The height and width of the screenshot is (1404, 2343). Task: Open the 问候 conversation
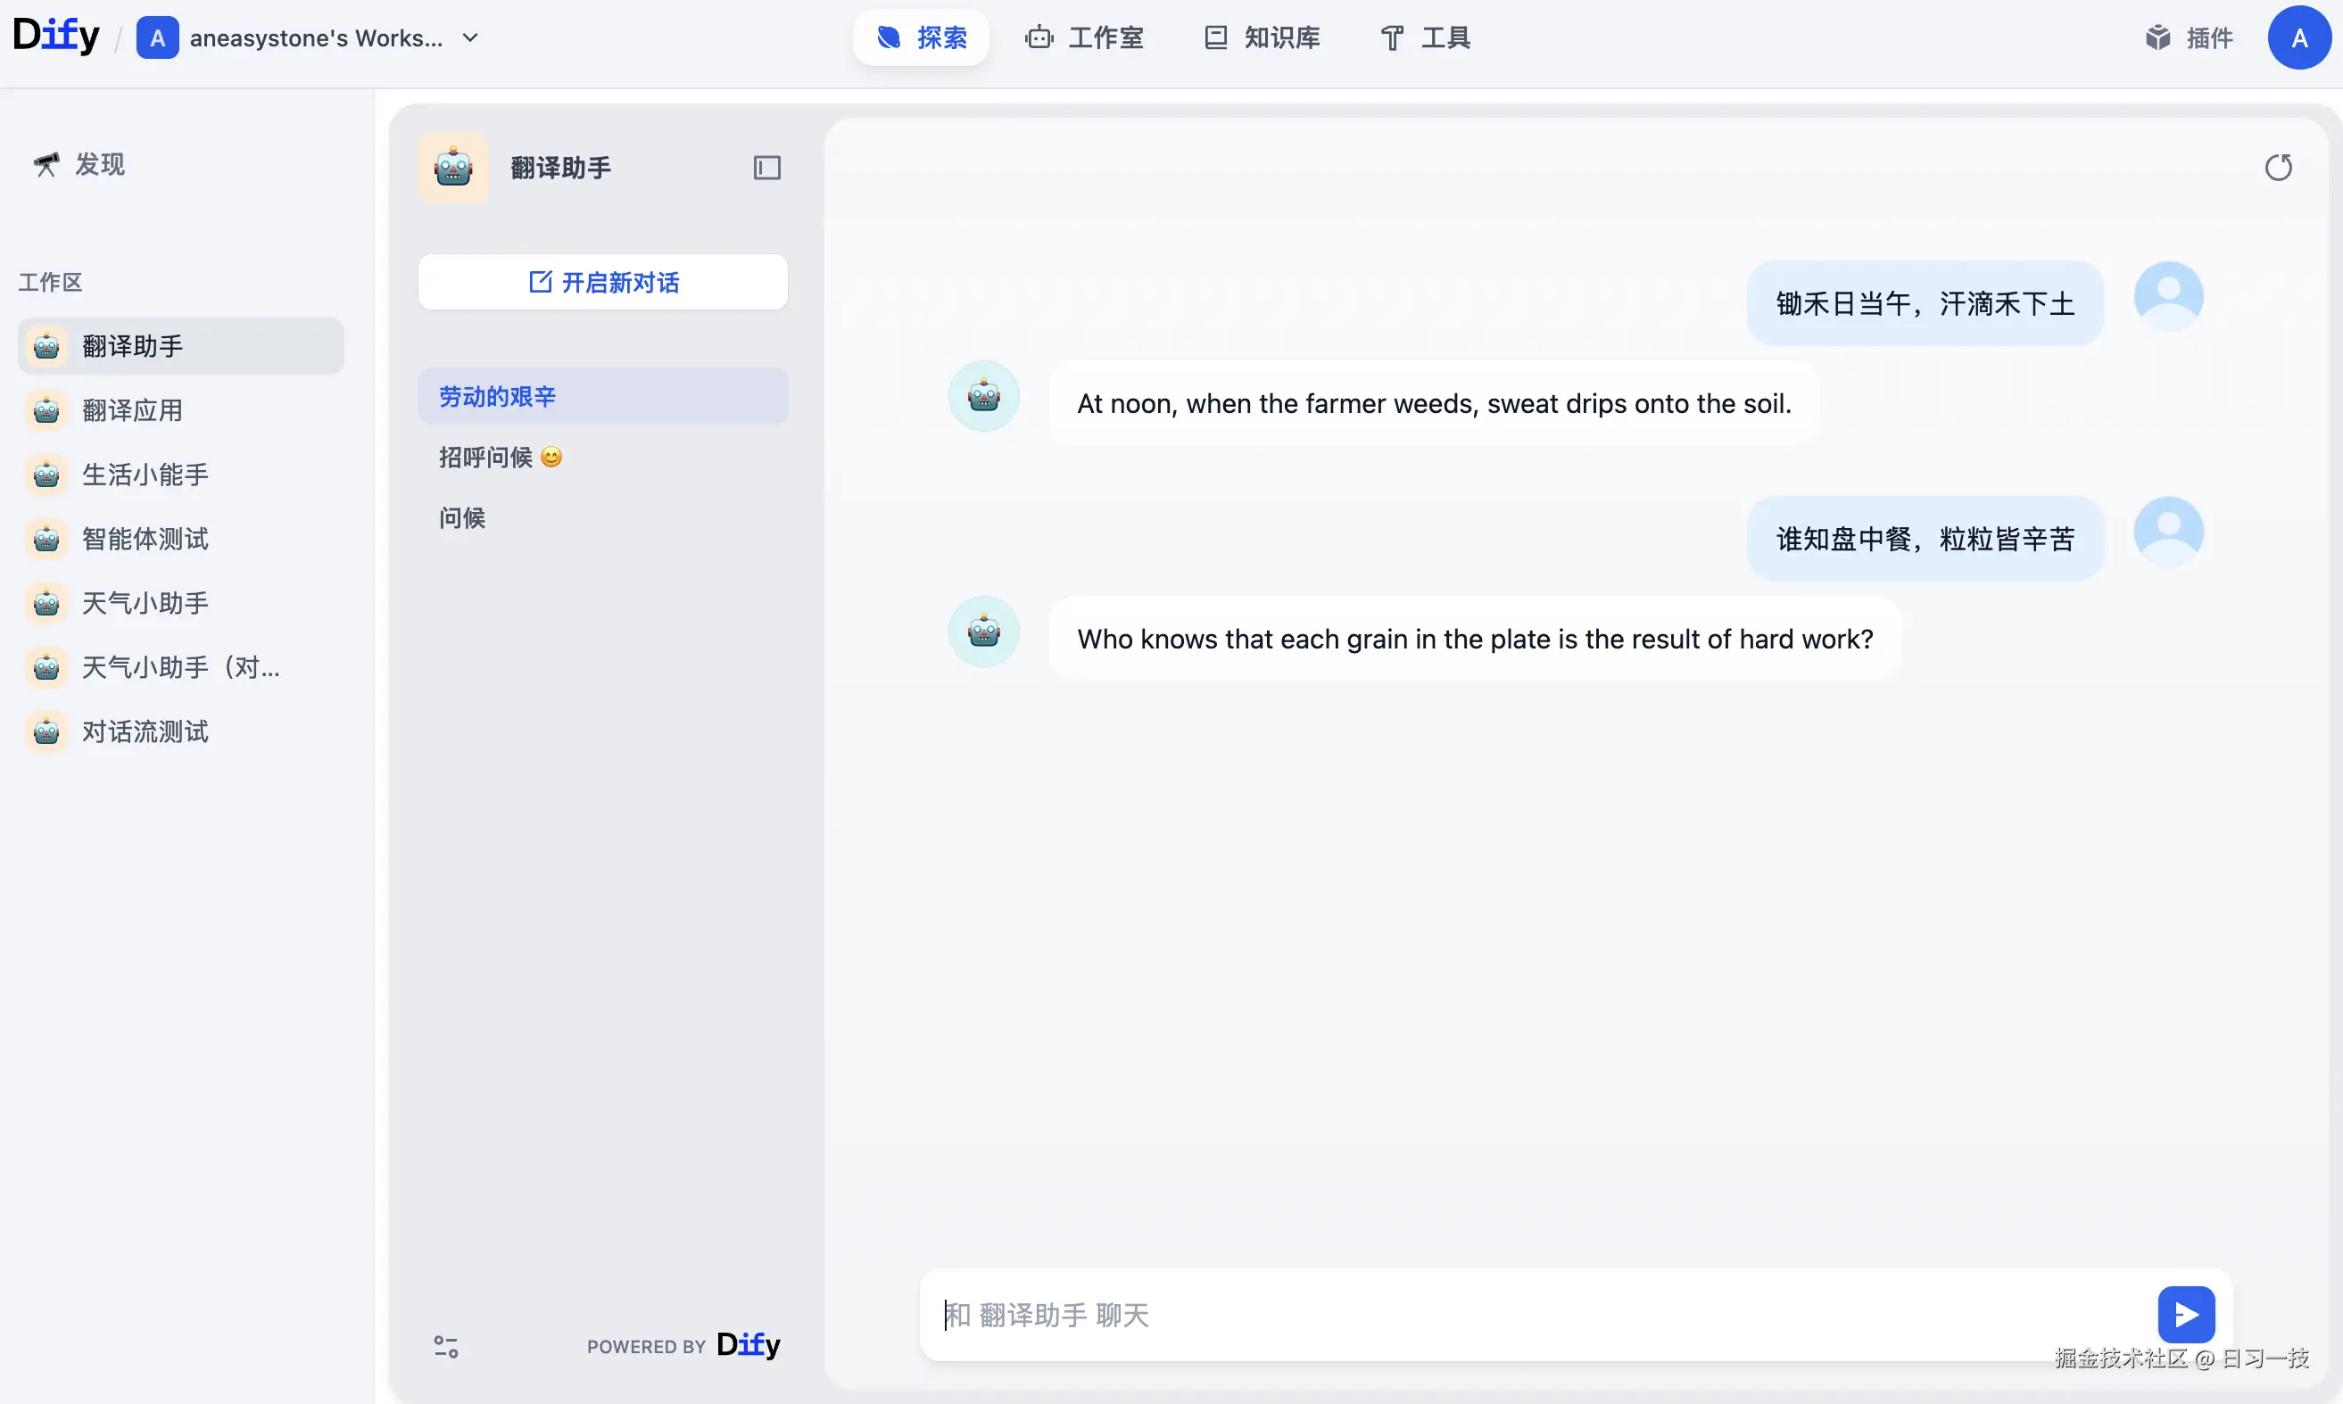[463, 517]
